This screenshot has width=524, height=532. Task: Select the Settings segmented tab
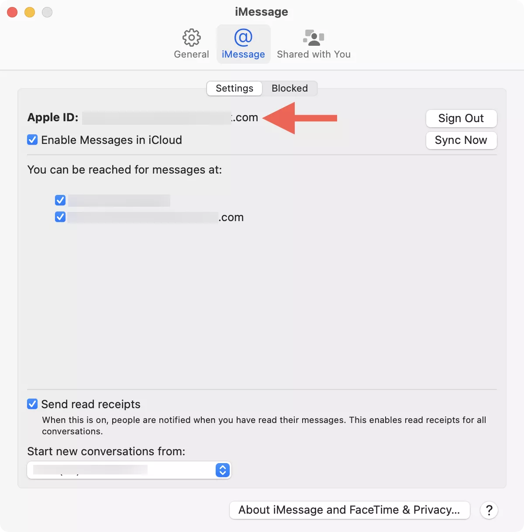[234, 89]
